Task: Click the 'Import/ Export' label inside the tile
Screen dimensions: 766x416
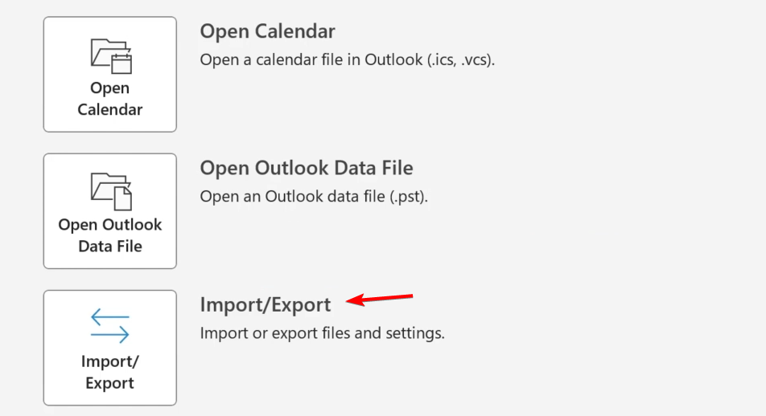Action: [x=110, y=372]
